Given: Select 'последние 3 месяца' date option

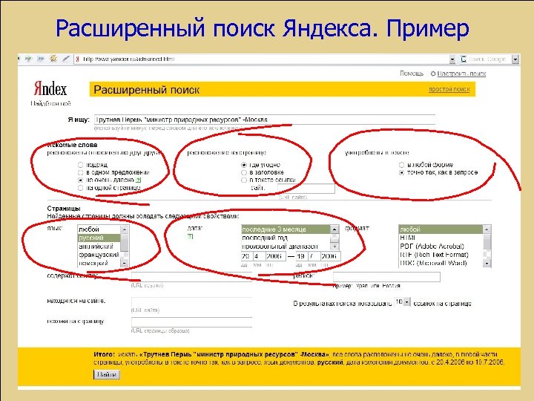Looking at the screenshot, I should pos(286,229).
